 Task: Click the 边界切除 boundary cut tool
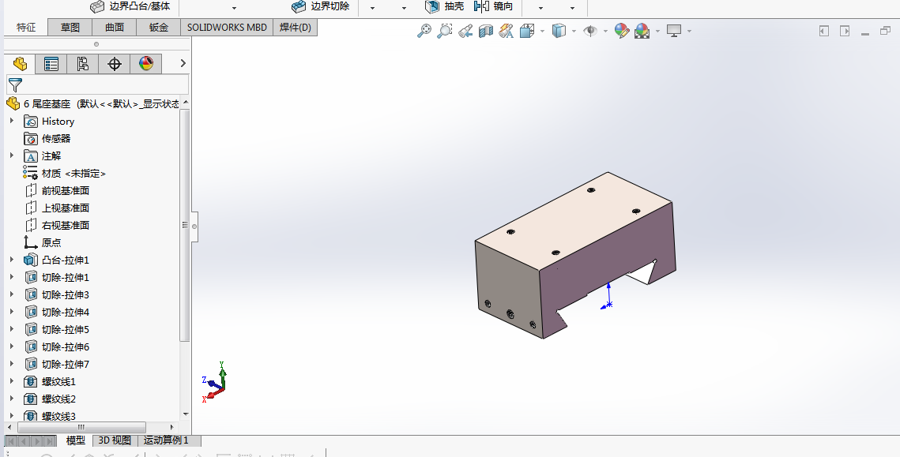click(x=320, y=6)
